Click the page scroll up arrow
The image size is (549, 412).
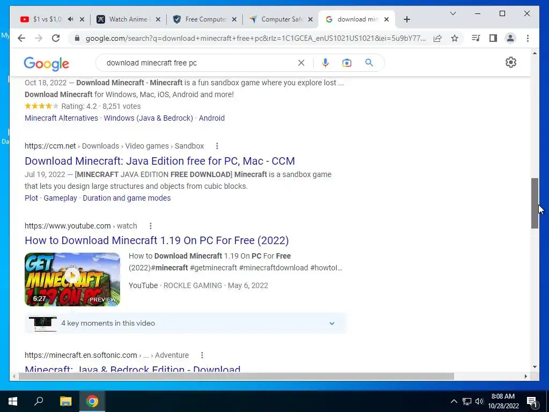point(535,53)
